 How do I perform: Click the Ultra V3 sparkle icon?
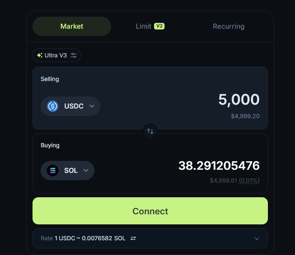(x=39, y=55)
